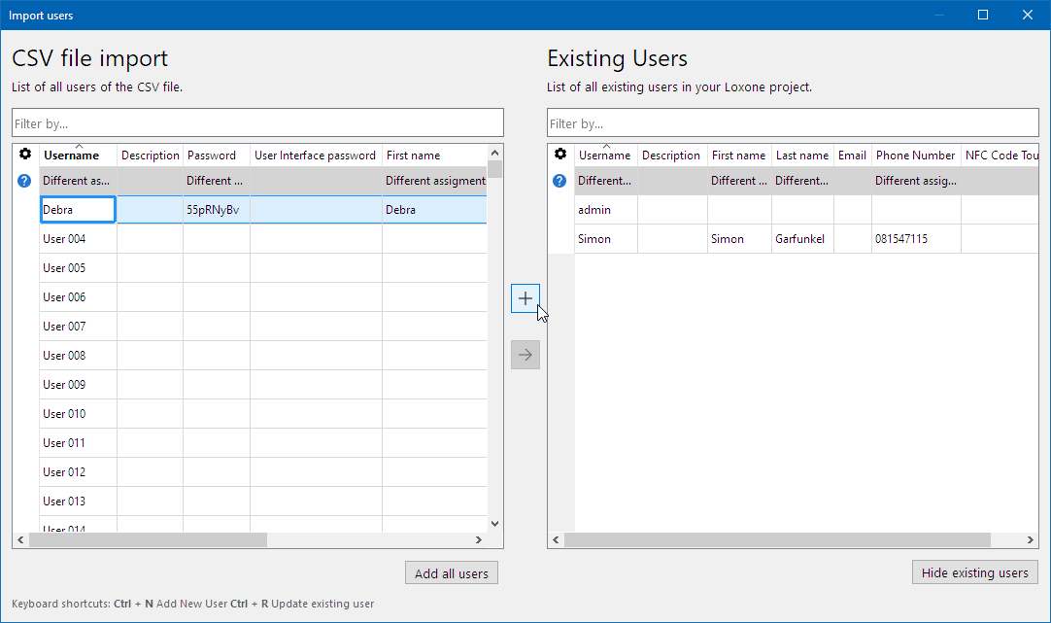Open Existing Users table settings gear
This screenshot has height=623, width=1051.
pyautogui.click(x=560, y=155)
